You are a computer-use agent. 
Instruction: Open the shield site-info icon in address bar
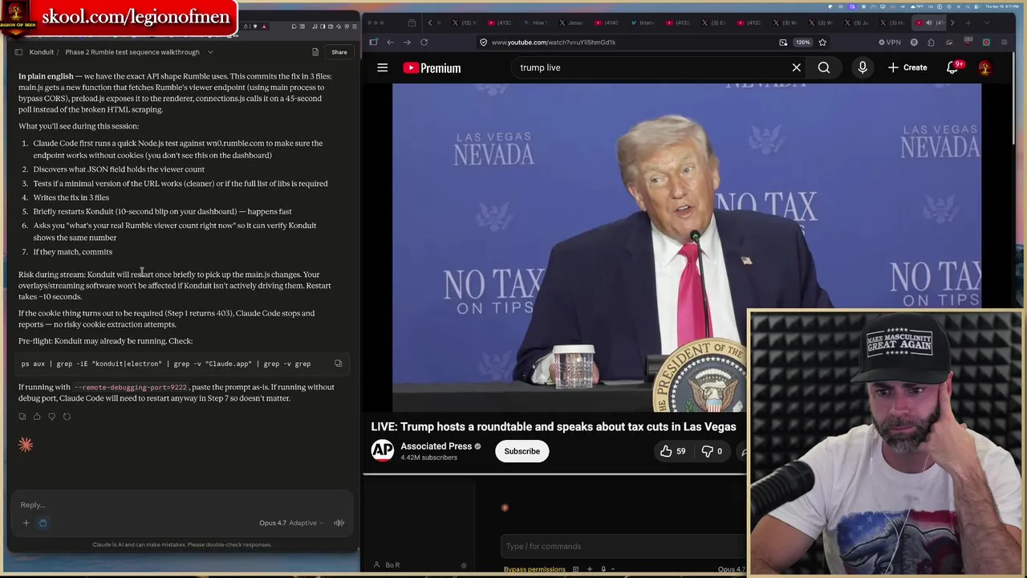tap(484, 42)
